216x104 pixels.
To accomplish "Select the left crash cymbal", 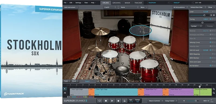I will [x=100, y=31].
